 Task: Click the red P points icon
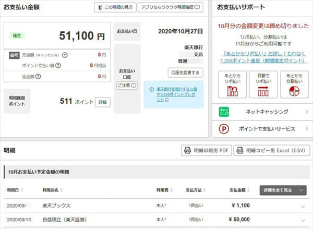pyautogui.click(x=224, y=129)
